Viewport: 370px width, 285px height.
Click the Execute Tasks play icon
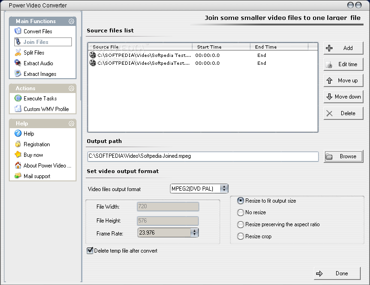[x=18, y=98]
